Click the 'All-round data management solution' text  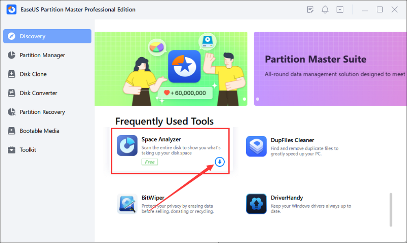[335, 74]
